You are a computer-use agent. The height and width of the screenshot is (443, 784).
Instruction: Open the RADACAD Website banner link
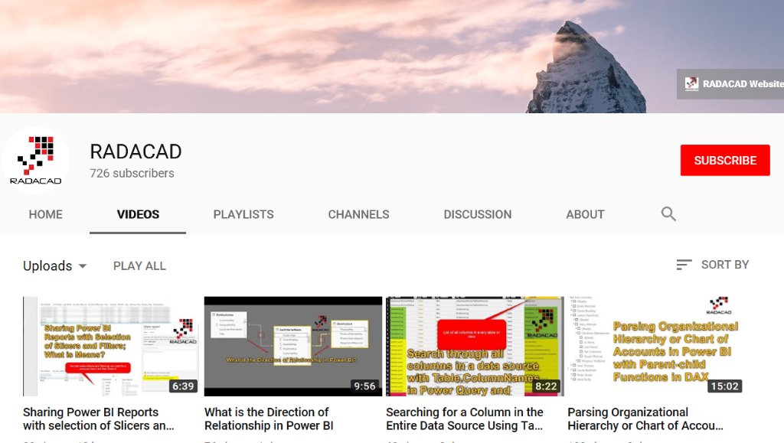(x=730, y=84)
